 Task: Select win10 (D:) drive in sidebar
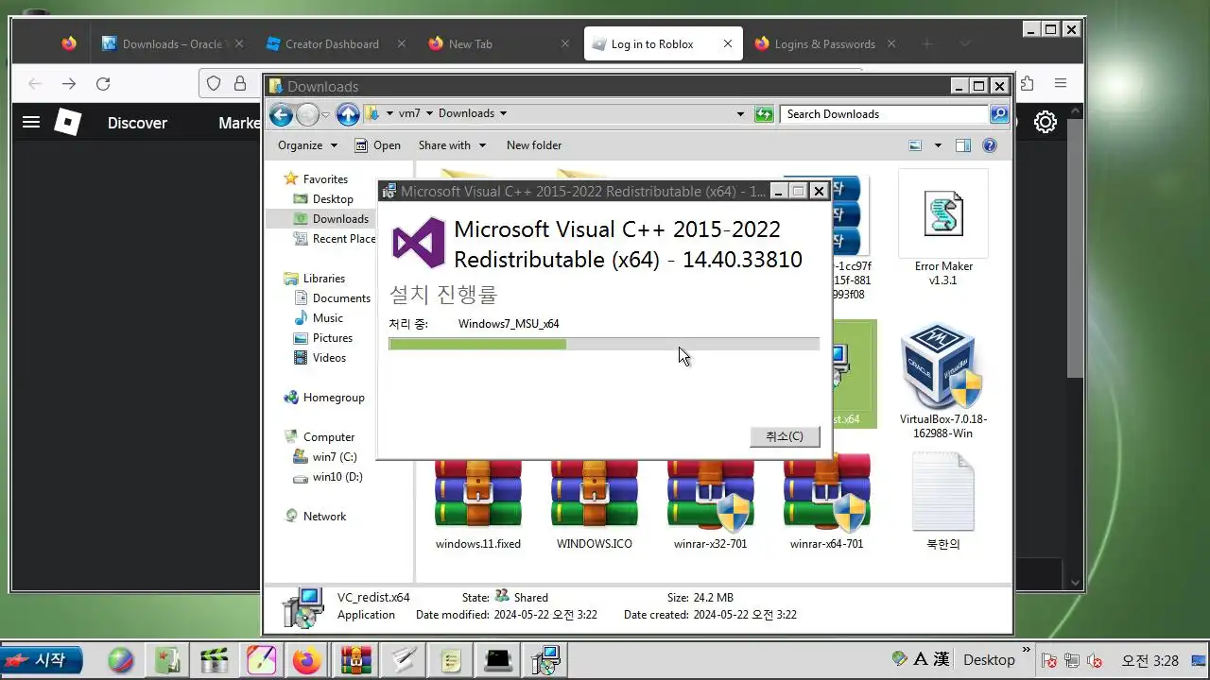pos(328,476)
